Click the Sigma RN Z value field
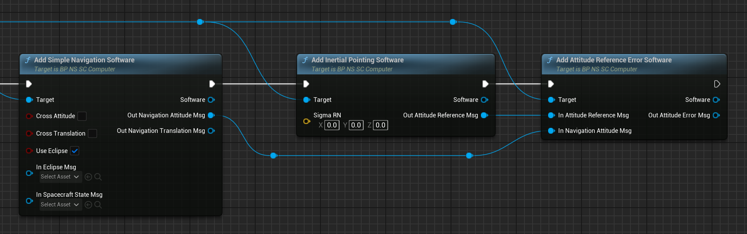The height and width of the screenshot is (234, 747). pos(380,125)
